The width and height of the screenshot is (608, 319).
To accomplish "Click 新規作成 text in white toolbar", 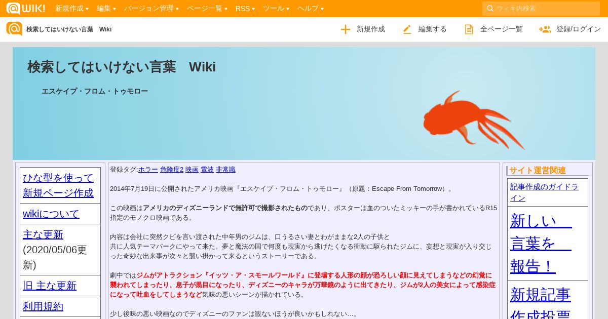I will 371,29.
